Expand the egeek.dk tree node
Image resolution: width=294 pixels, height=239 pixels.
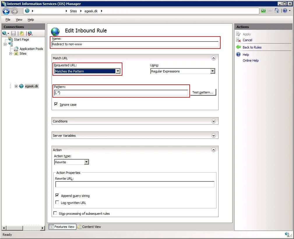click(x=16, y=86)
